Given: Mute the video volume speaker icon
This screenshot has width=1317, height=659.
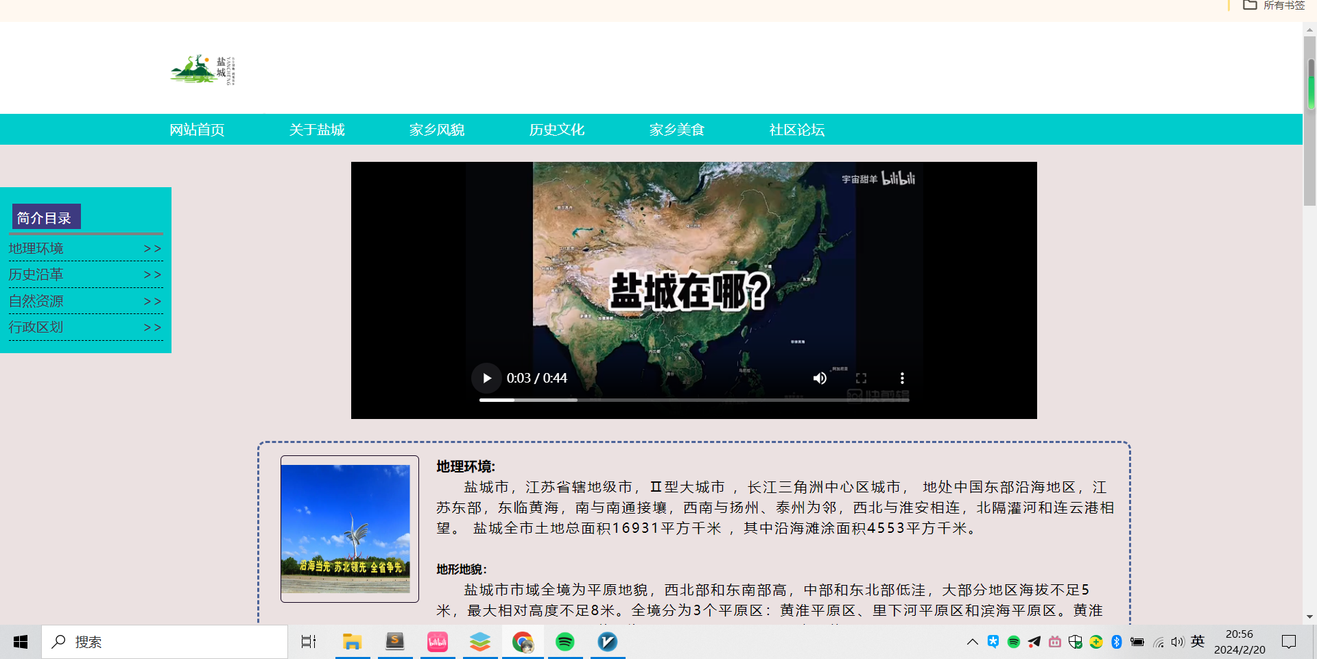Looking at the screenshot, I should [820, 378].
